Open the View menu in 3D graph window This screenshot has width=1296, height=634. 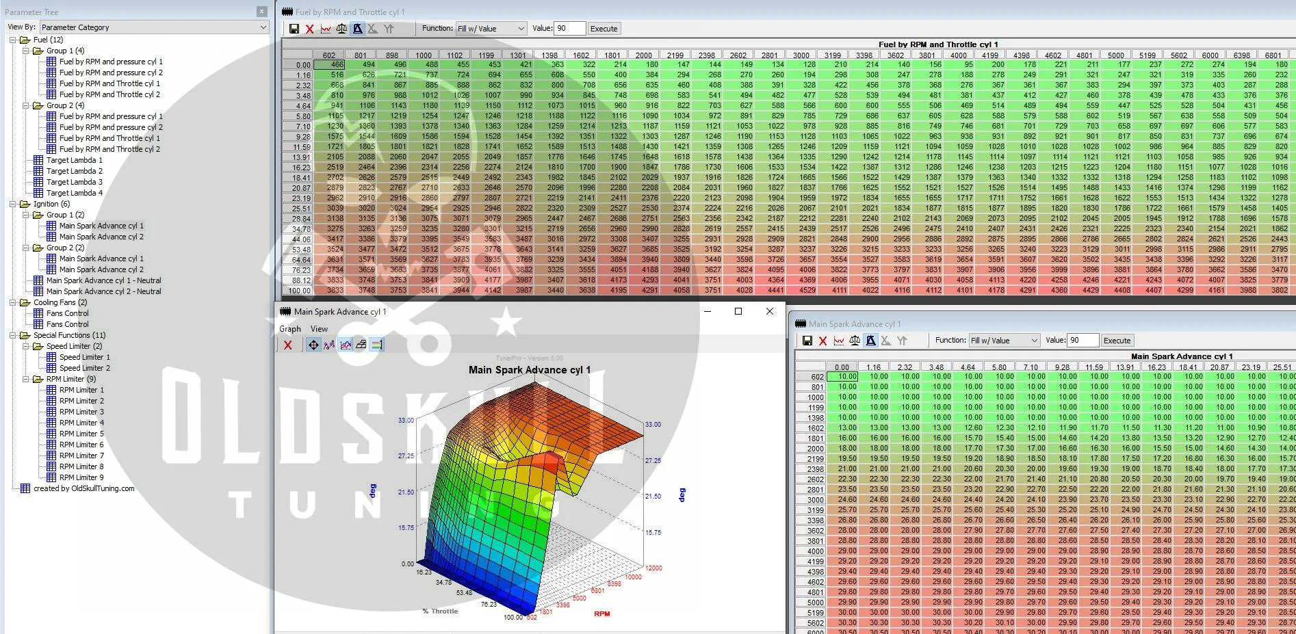319,329
